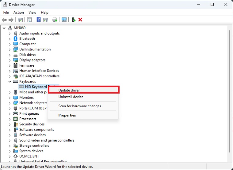
Task: Choose Uninstall device from context menu
Action: click(71, 97)
